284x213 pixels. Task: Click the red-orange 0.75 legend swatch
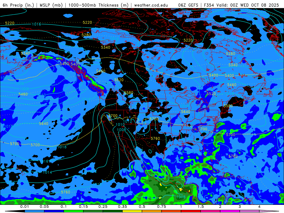pos(171,211)
